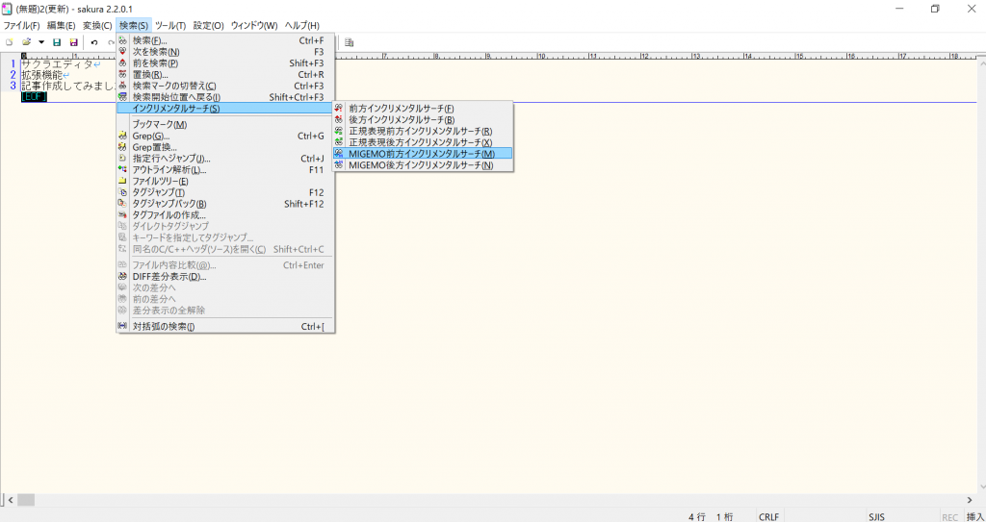This screenshot has height=522, width=986.
Task: Choose 検索(F)... Ctrl+F entry
Action: point(225,40)
